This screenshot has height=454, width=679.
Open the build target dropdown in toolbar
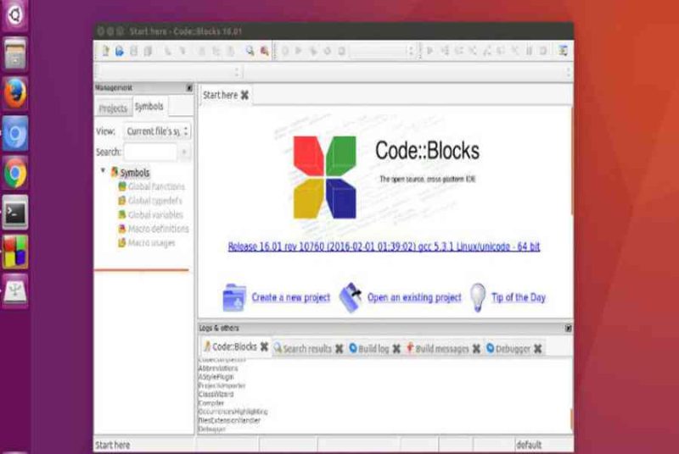[x=382, y=52]
